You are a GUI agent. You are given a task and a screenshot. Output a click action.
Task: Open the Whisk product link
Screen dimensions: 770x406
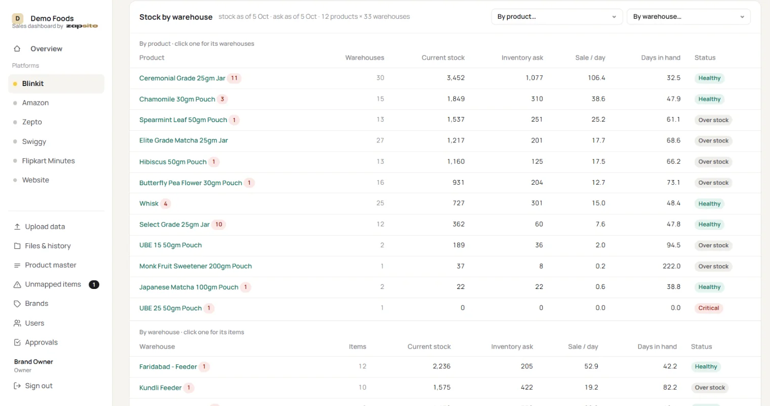[149, 204]
